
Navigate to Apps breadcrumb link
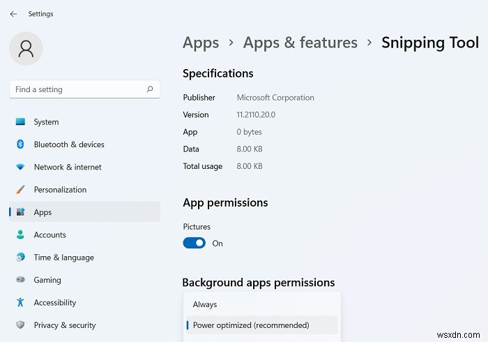pyautogui.click(x=201, y=43)
